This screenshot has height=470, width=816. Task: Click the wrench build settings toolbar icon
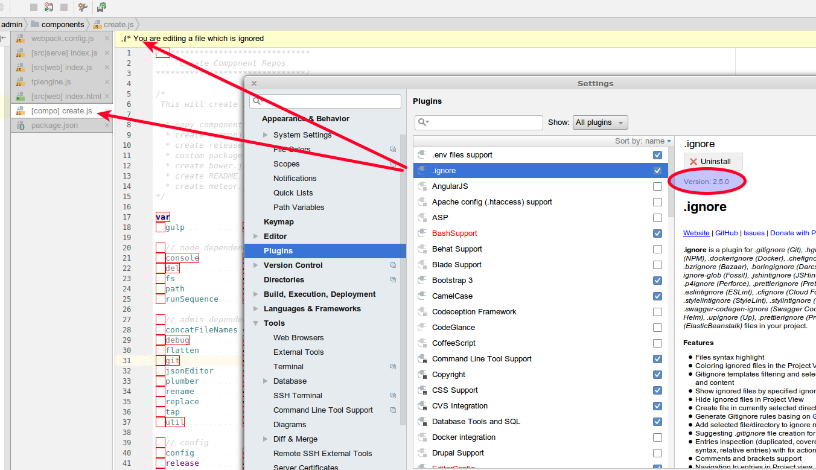click(x=83, y=7)
